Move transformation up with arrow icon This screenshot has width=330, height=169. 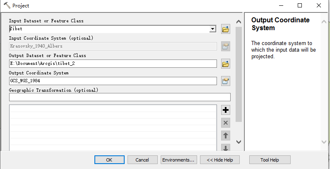[x=226, y=135]
